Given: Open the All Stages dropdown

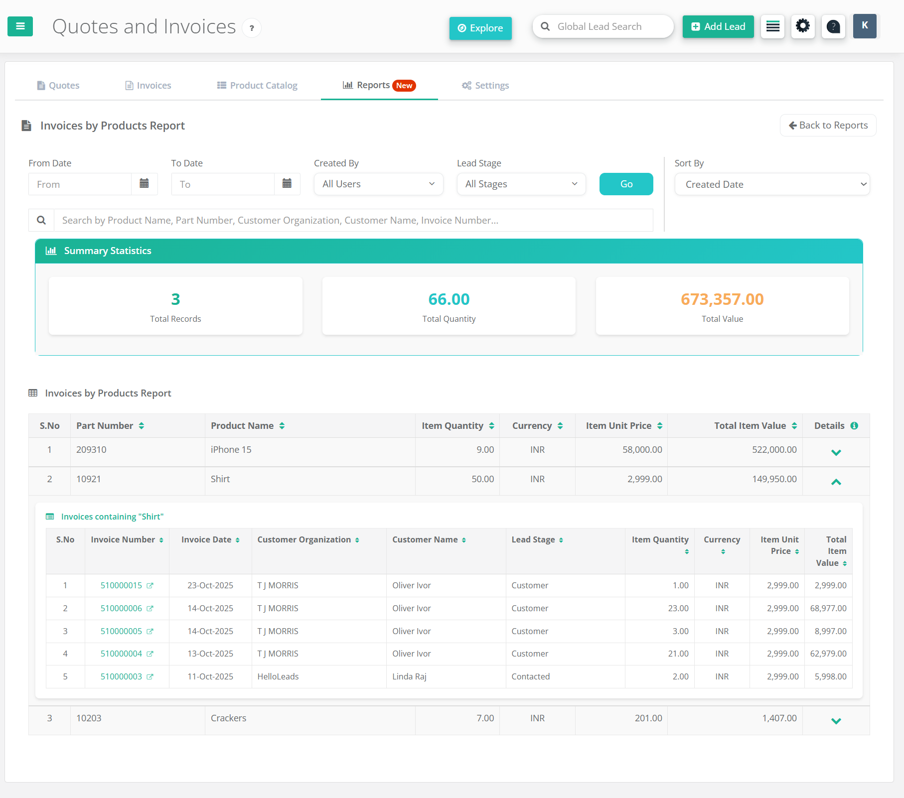Looking at the screenshot, I should click(x=521, y=184).
